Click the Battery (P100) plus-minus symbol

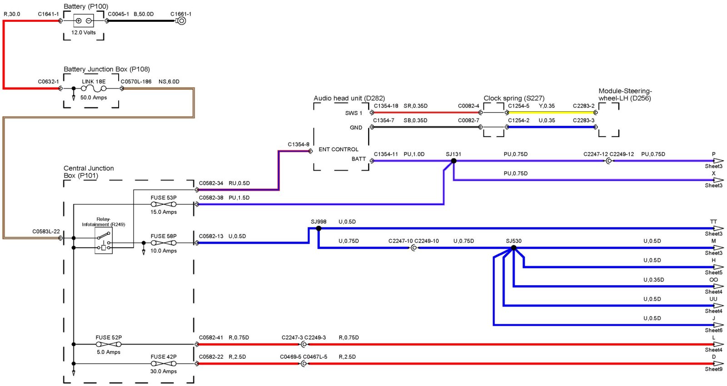click(83, 20)
